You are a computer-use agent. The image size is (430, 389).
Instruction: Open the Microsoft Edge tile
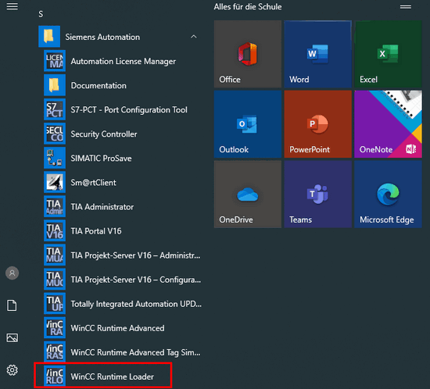[x=388, y=194]
